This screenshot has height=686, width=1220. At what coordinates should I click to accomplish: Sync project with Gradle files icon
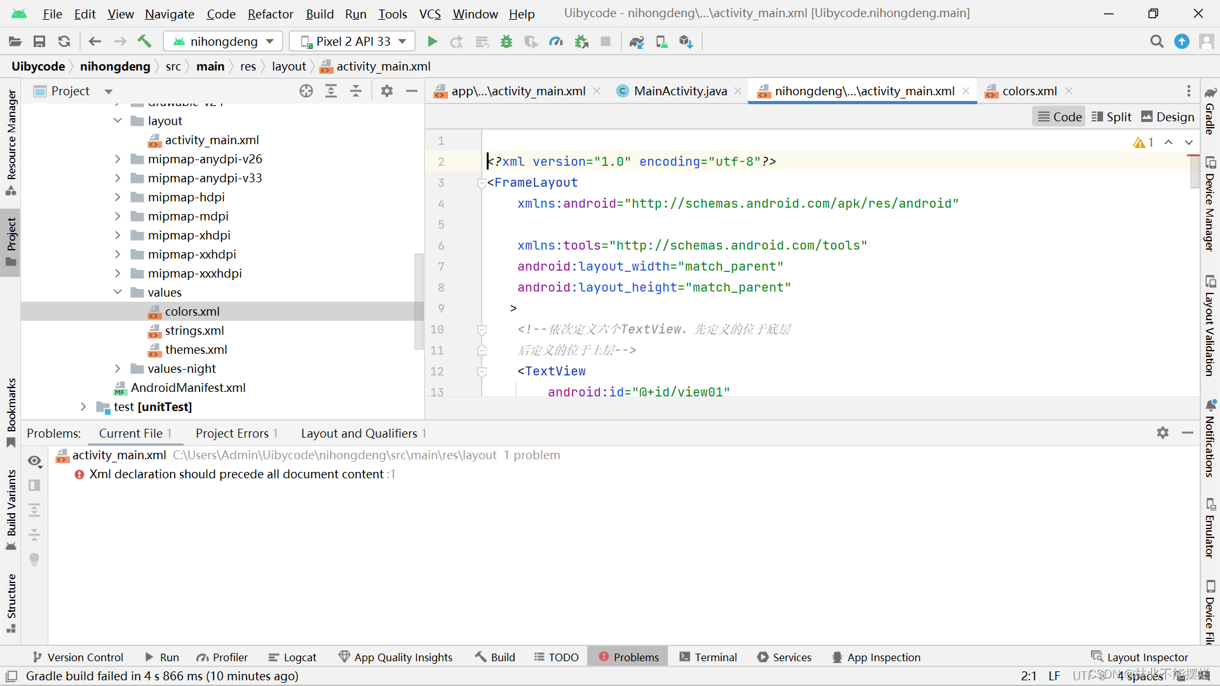tap(636, 42)
